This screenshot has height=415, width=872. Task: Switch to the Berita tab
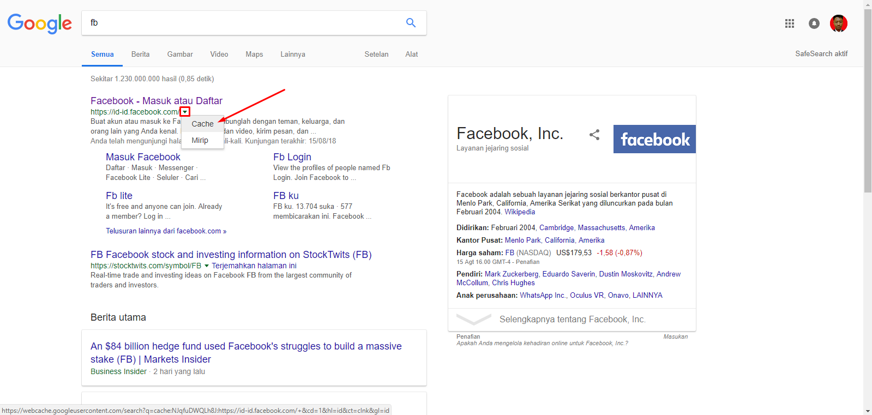pyautogui.click(x=140, y=54)
